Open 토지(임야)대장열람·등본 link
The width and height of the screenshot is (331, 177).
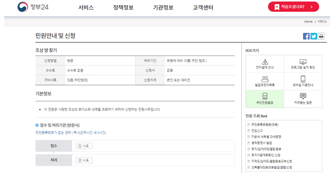(x=266, y=149)
